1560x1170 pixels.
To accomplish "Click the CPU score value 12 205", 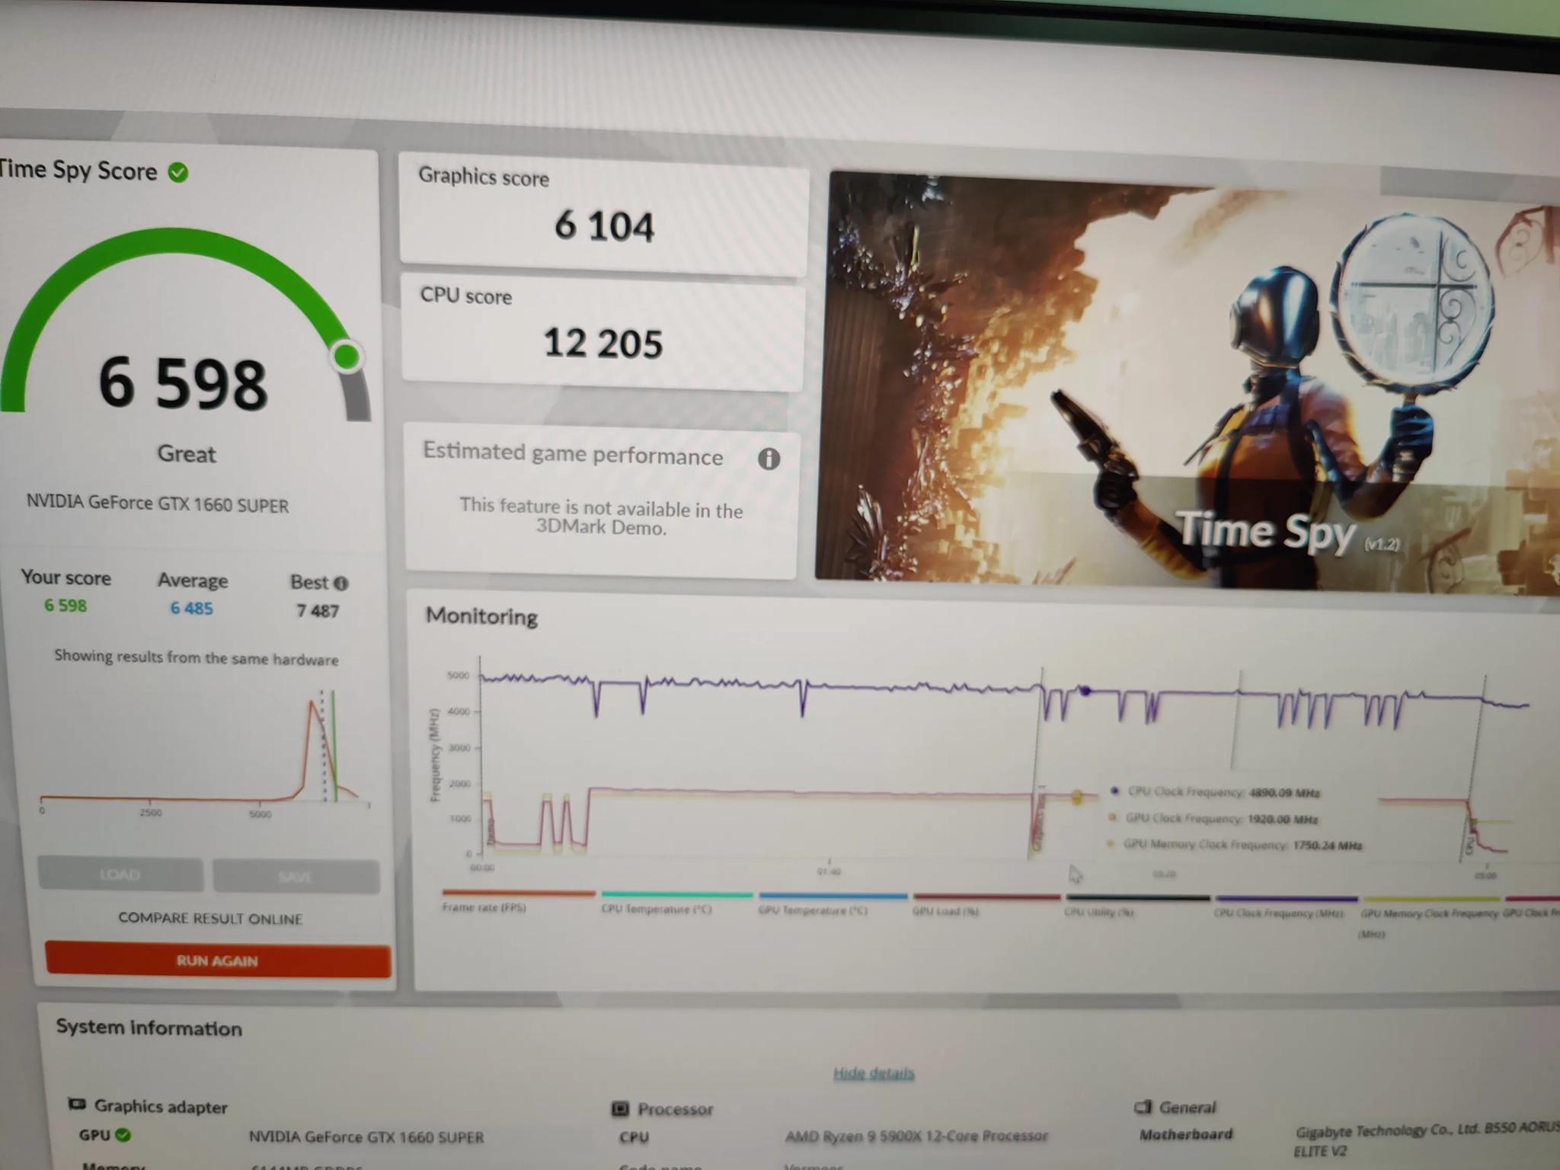I will coord(603,343).
